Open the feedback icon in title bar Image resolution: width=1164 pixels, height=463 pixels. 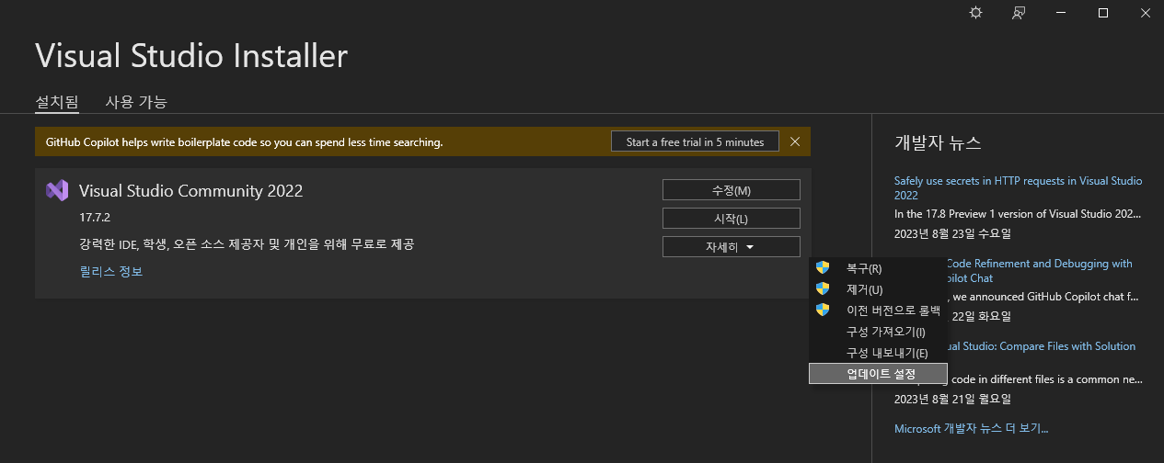[1019, 13]
